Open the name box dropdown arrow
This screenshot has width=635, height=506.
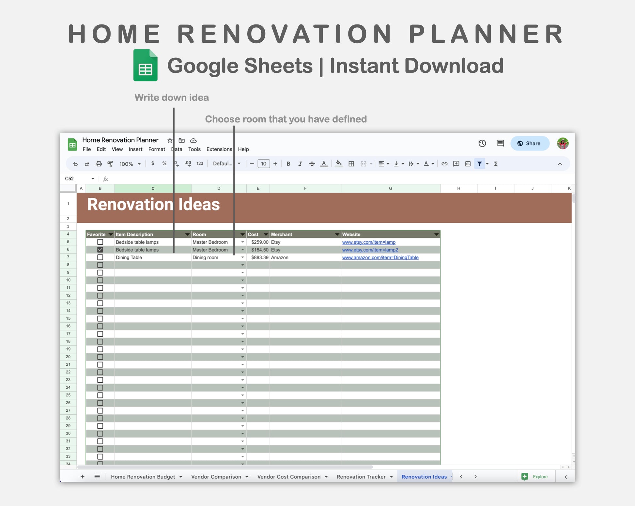click(x=93, y=179)
